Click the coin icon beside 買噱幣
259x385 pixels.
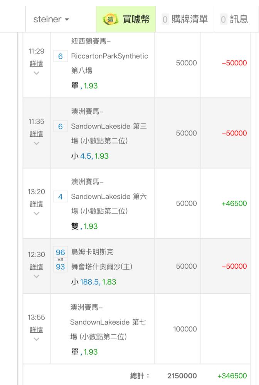[x=110, y=19]
